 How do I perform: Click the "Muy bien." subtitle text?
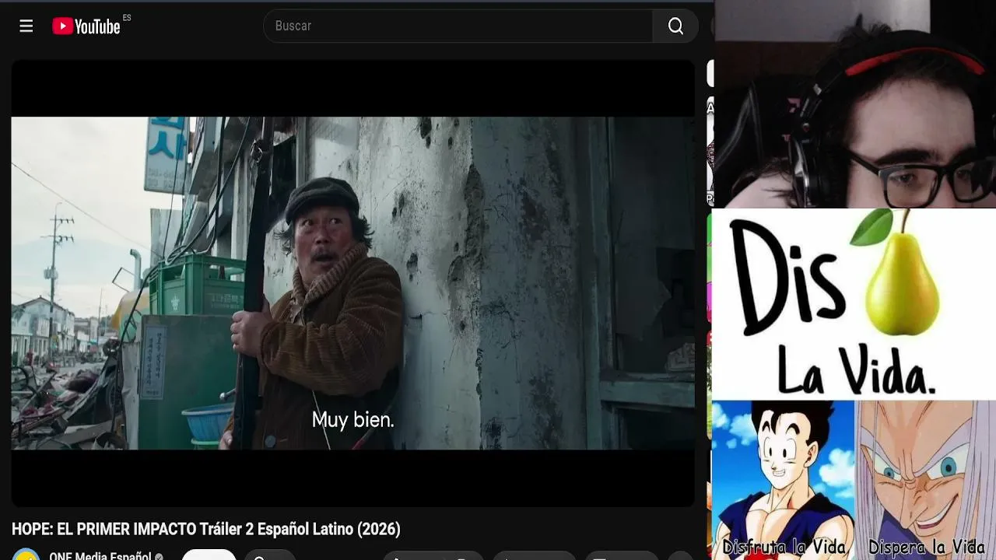(353, 420)
